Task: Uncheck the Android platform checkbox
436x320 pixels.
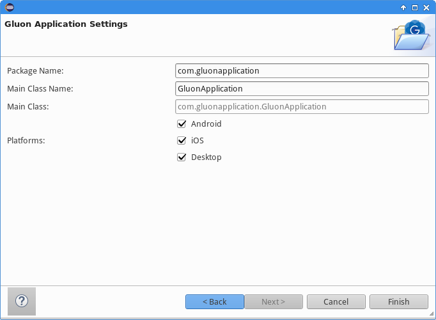Action: coord(182,124)
